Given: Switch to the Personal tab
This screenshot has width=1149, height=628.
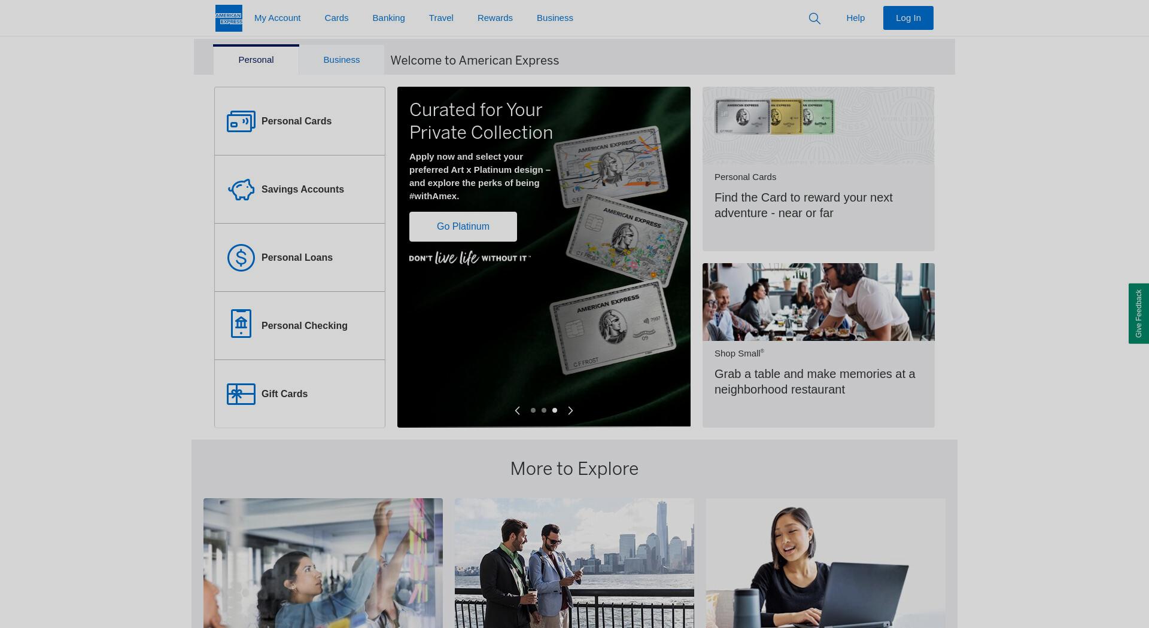Looking at the screenshot, I should [256, 60].
